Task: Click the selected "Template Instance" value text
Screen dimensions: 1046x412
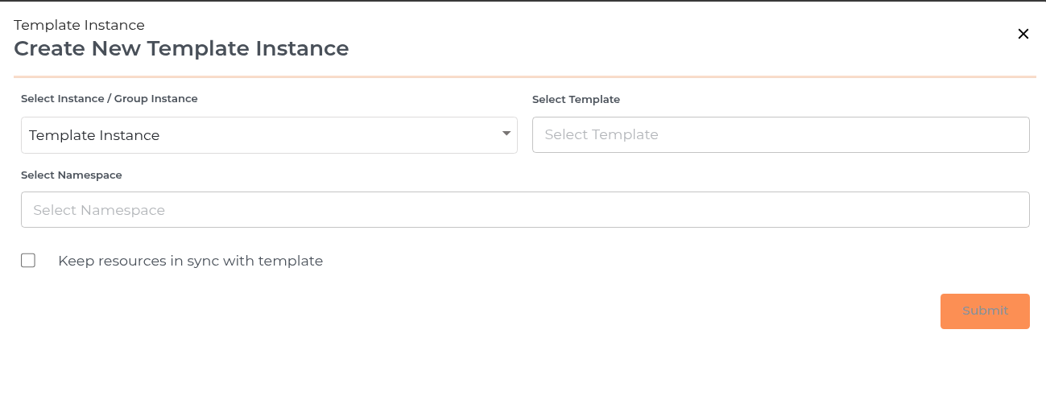Action: (x=94, y=135)
